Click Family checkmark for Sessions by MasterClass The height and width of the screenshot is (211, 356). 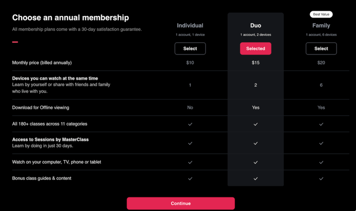[x=321, y=143]
